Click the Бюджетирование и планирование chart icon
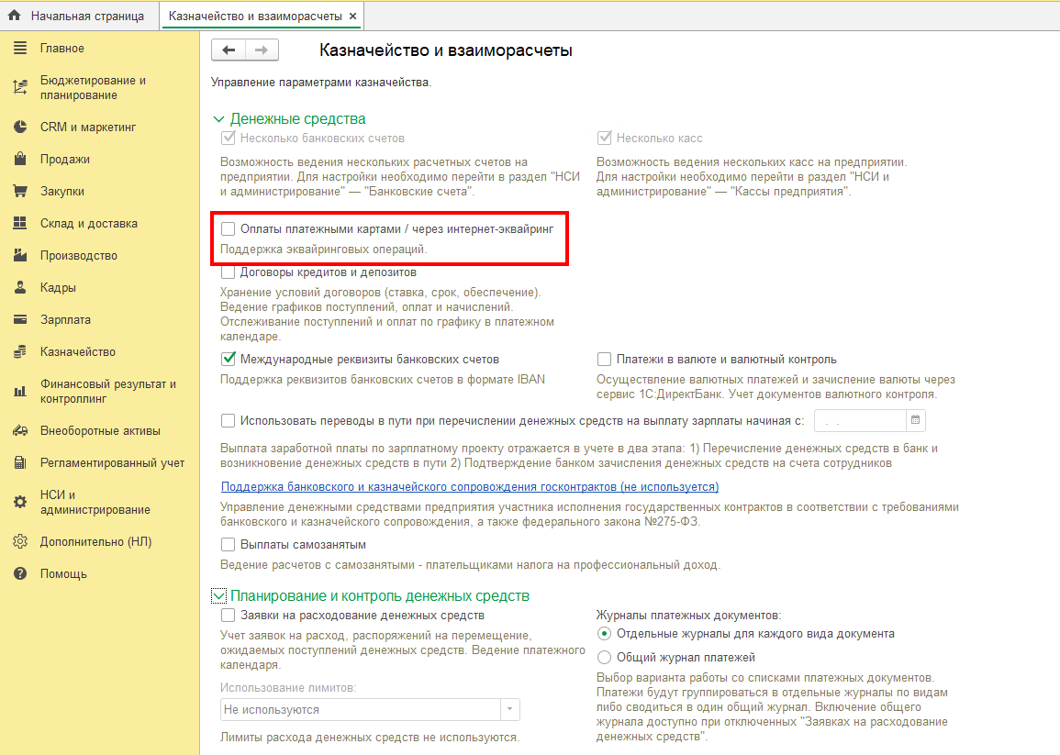The image size is (1060, 755). pyautogui.click(x=20, y=87)
